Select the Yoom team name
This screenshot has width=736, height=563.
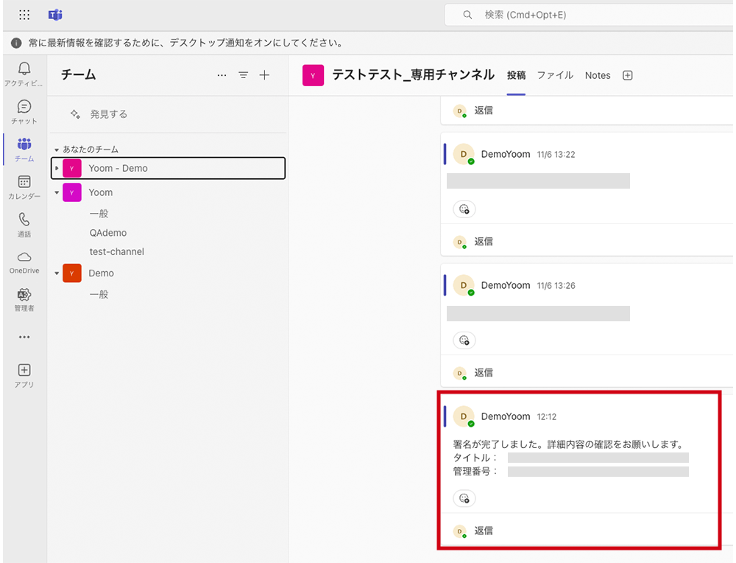pos(100,192)
